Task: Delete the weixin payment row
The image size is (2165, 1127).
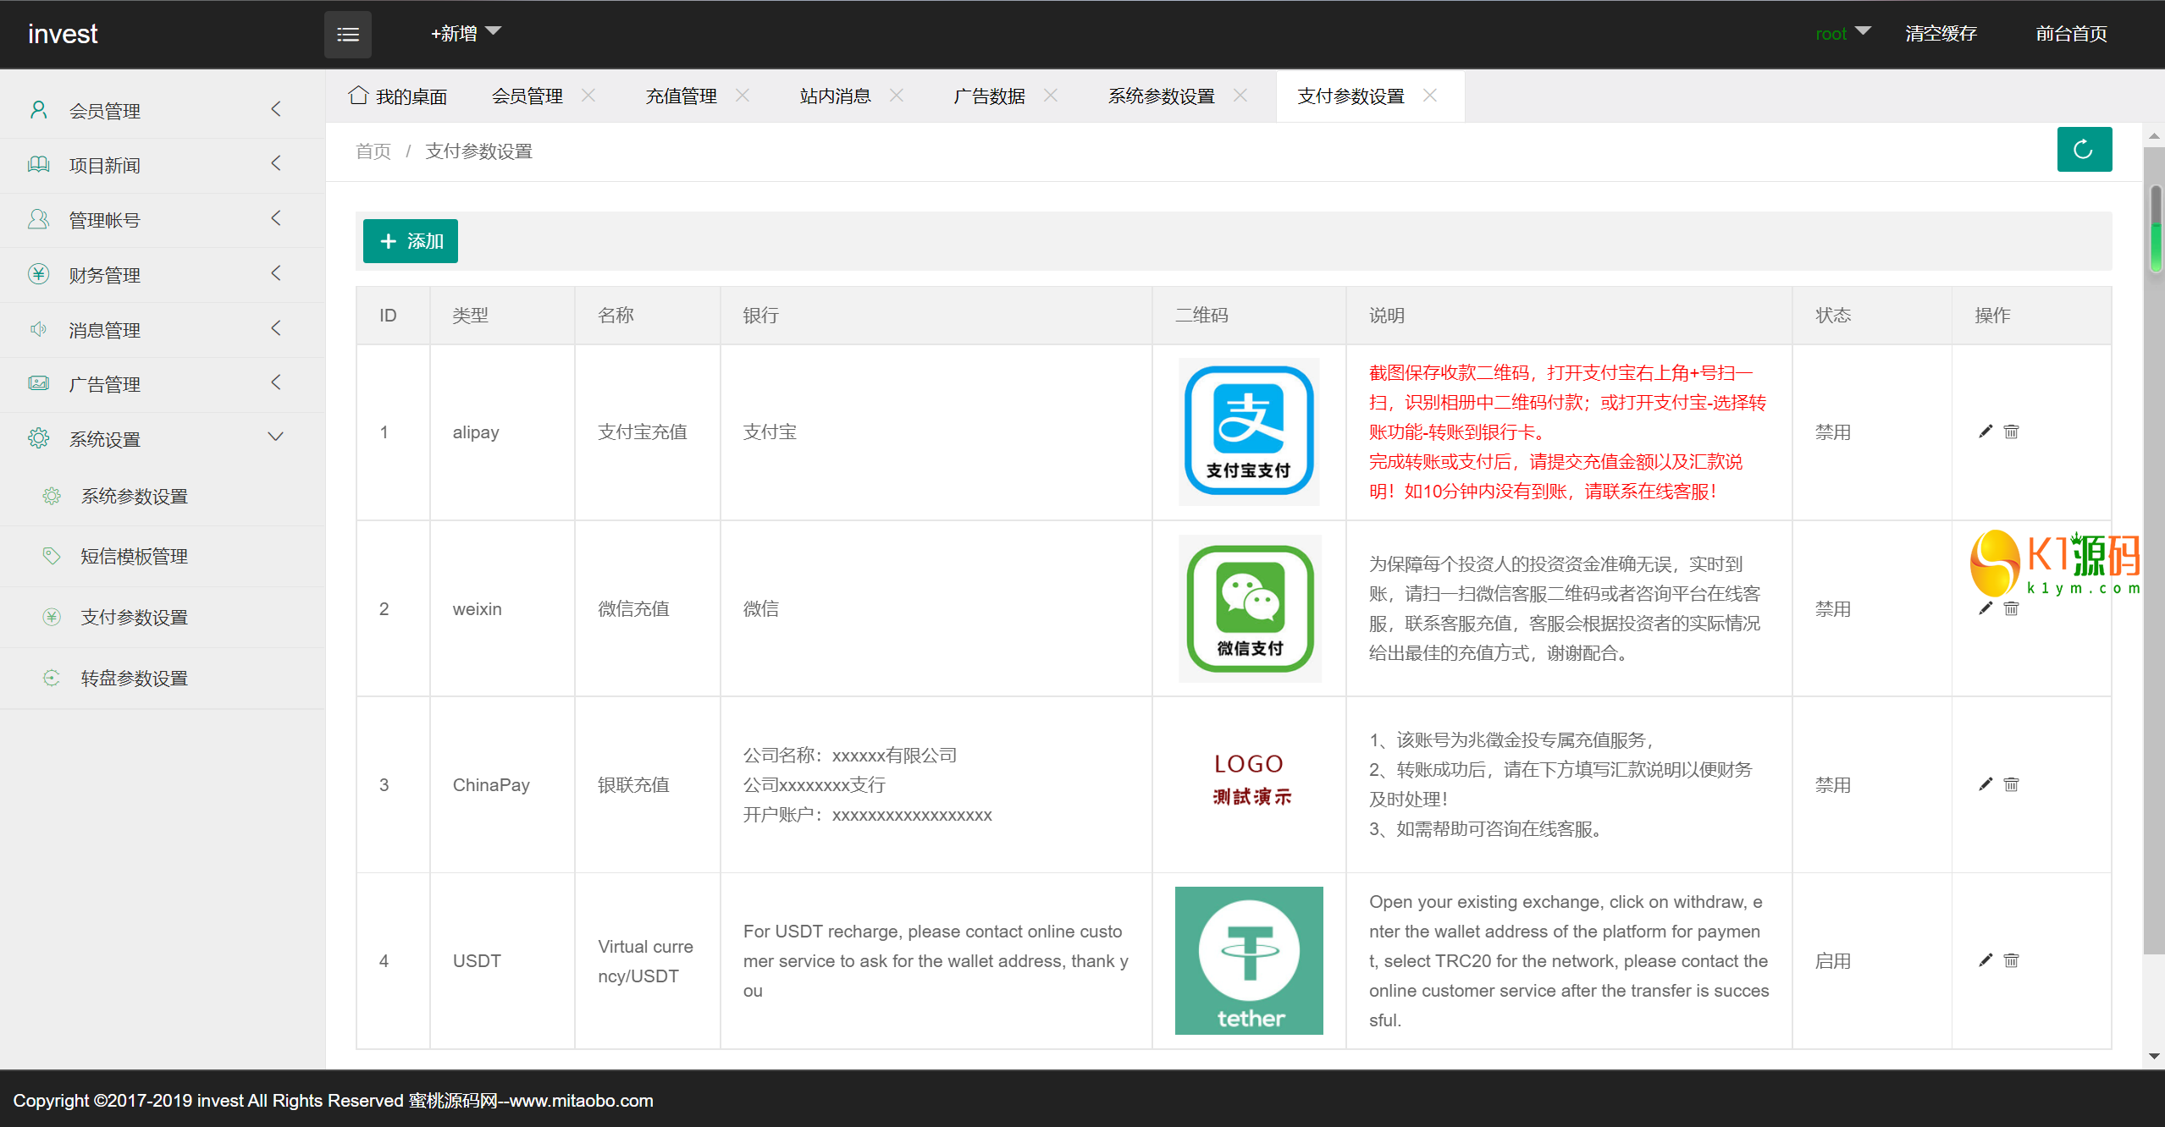Action: tap(2011, 608)
